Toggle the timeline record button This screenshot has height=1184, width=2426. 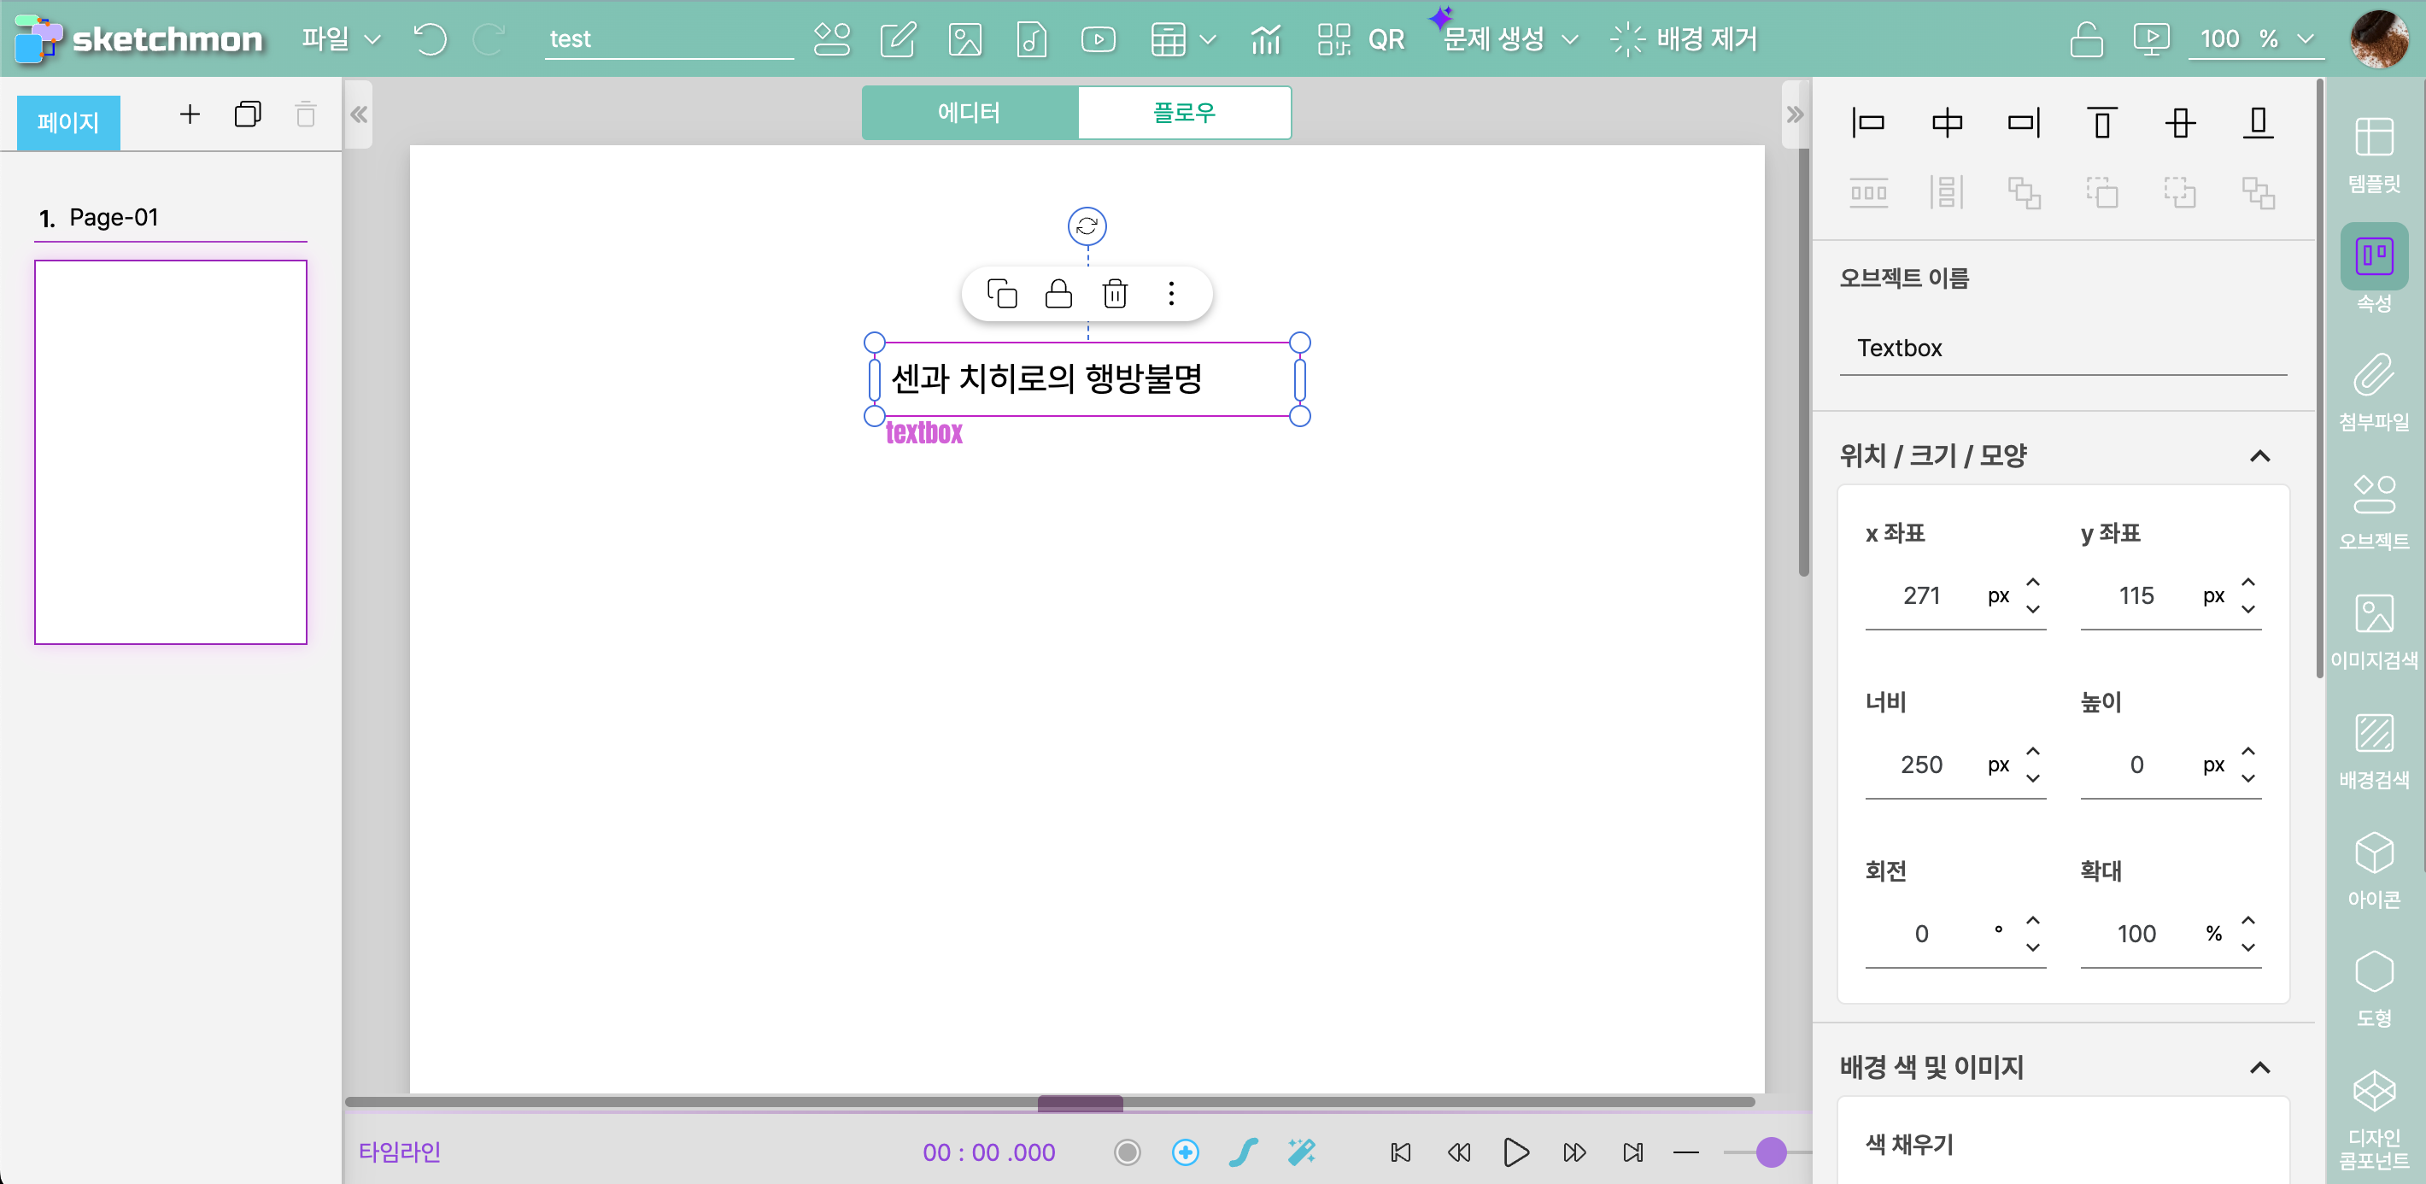click(x=1127, y=1151)
